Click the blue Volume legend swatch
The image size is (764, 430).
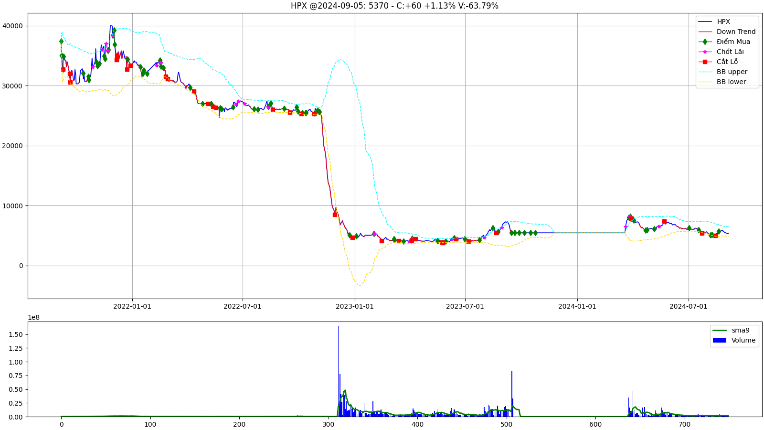point(719,340)
